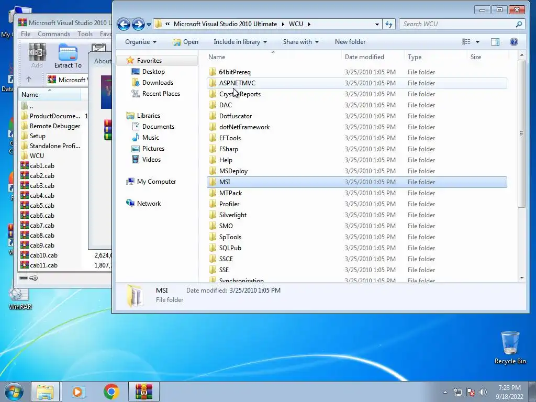Image resolution: width=536 pixels, height=402 pixels.
Task: Launch Google Chrome from taskbar
Action: [111, 392]
